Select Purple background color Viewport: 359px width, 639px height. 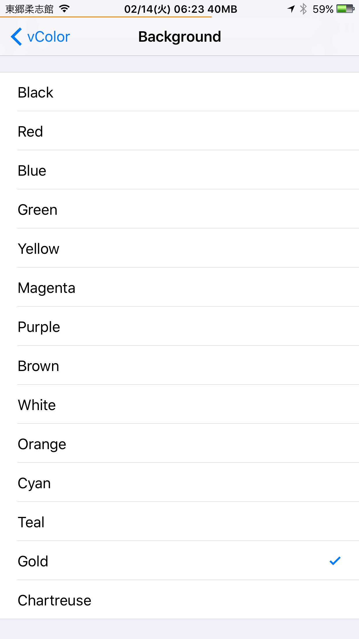[x=179, y=326]
